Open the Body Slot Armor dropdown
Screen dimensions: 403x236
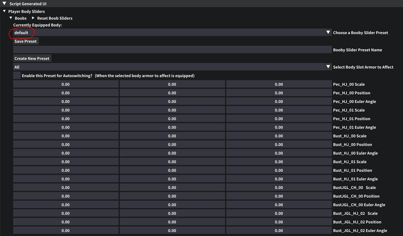point(328,67)
